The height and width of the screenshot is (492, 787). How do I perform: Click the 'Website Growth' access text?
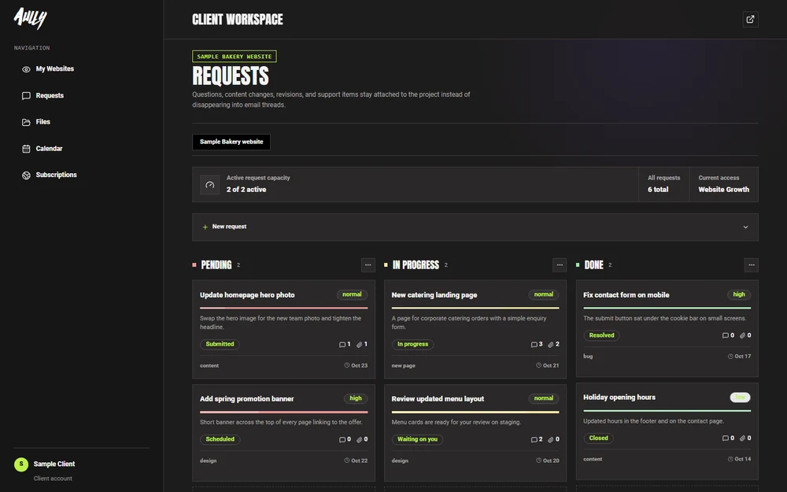tap(724, 190)
